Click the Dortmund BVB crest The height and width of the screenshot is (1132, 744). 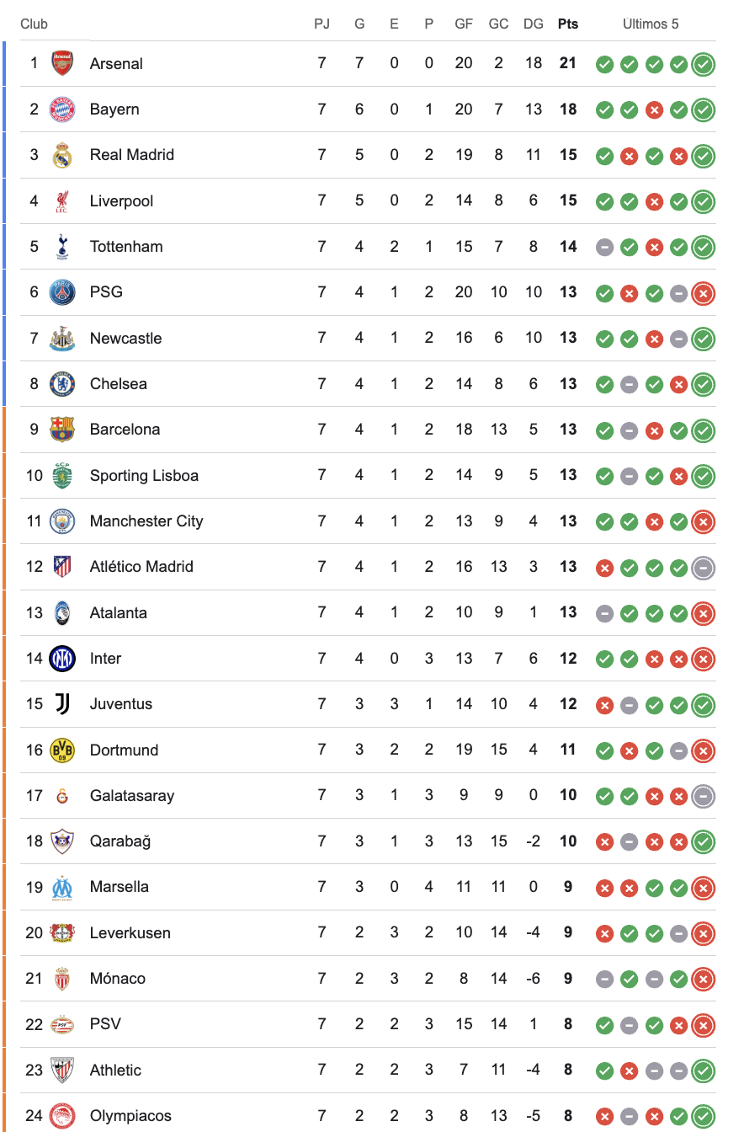tap(62, 750)
